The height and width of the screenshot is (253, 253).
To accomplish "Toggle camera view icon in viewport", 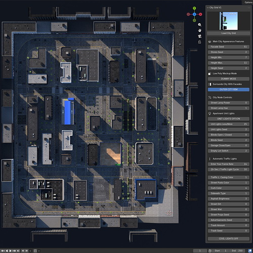I will tap(199, 36).
